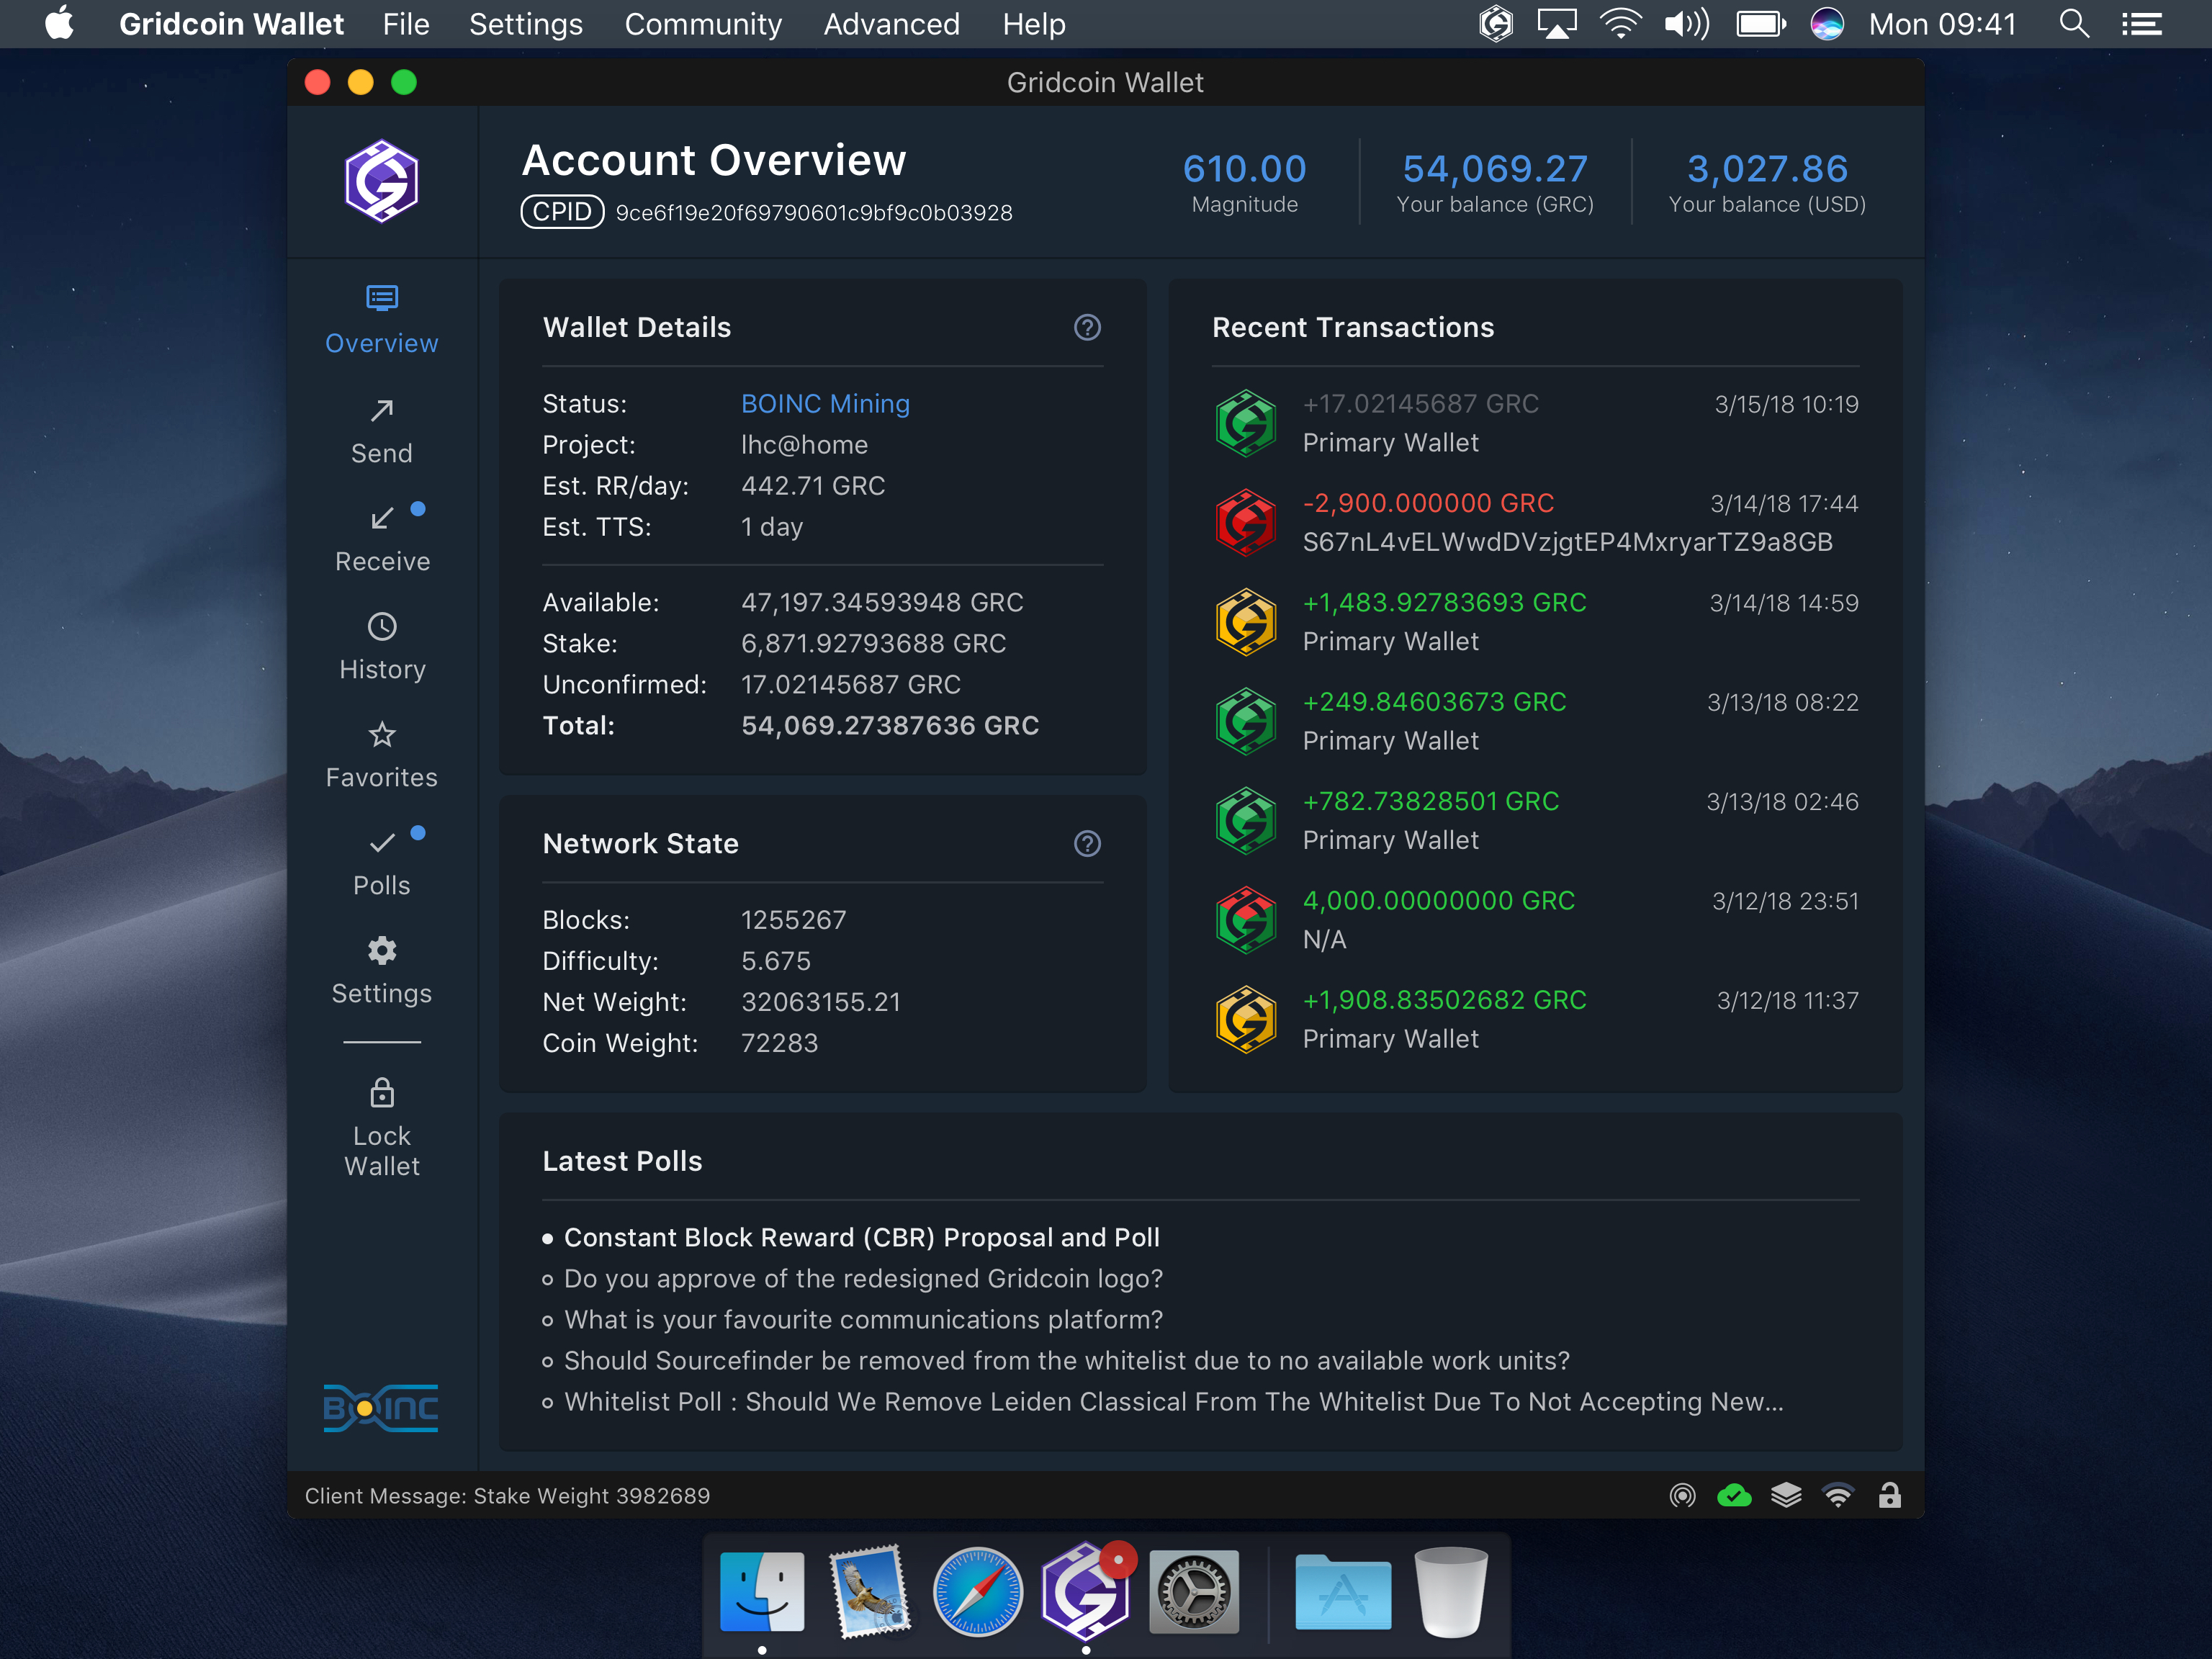Open Sourcefinder whitelist removal poll
The height and width of the screenshot is (1659, 2212).
coord(1066,1361)
